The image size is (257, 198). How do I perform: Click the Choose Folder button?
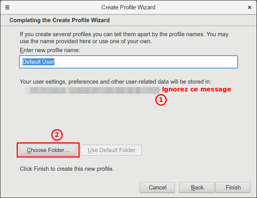point(48,150)
